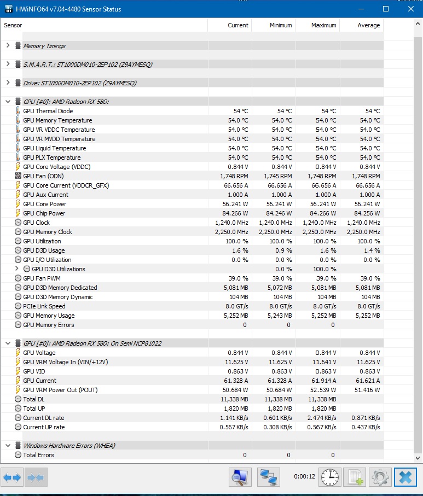Click lightning icon beside GPU Chip Power
Image resolution: width=423 pixels, height=496 pixels.
coord(18,213)
